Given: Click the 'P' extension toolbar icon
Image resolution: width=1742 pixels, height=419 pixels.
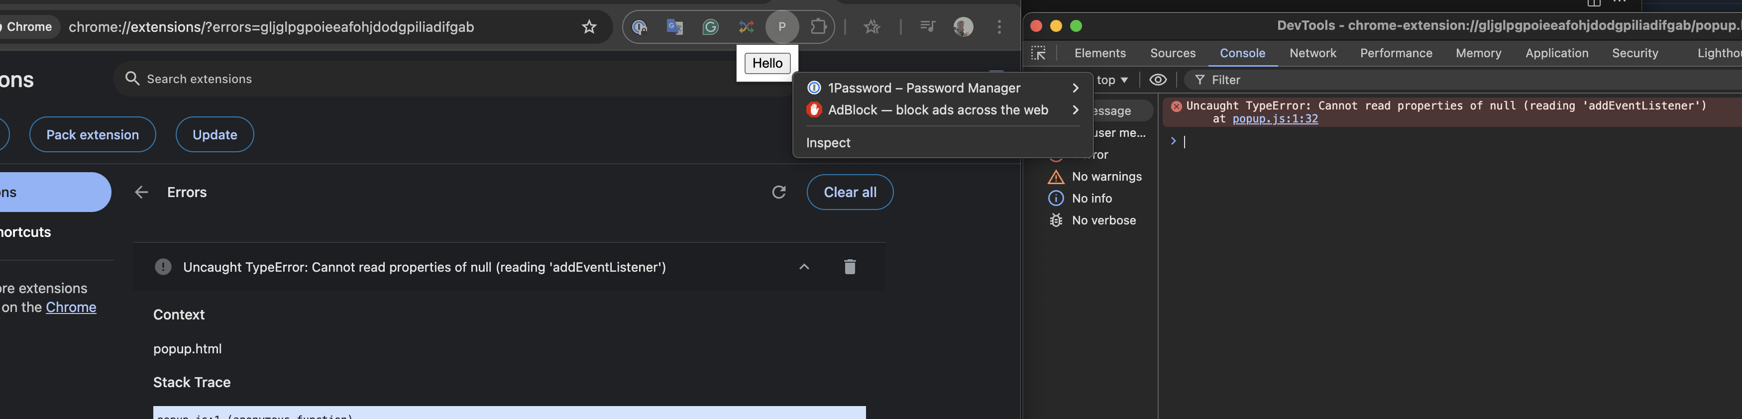Looking at the screenshot, I should point(782,27).
